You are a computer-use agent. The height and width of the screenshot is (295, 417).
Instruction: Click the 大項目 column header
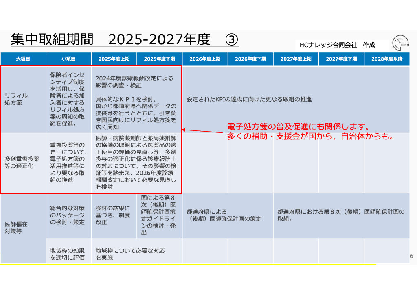[x=23, y=59]
